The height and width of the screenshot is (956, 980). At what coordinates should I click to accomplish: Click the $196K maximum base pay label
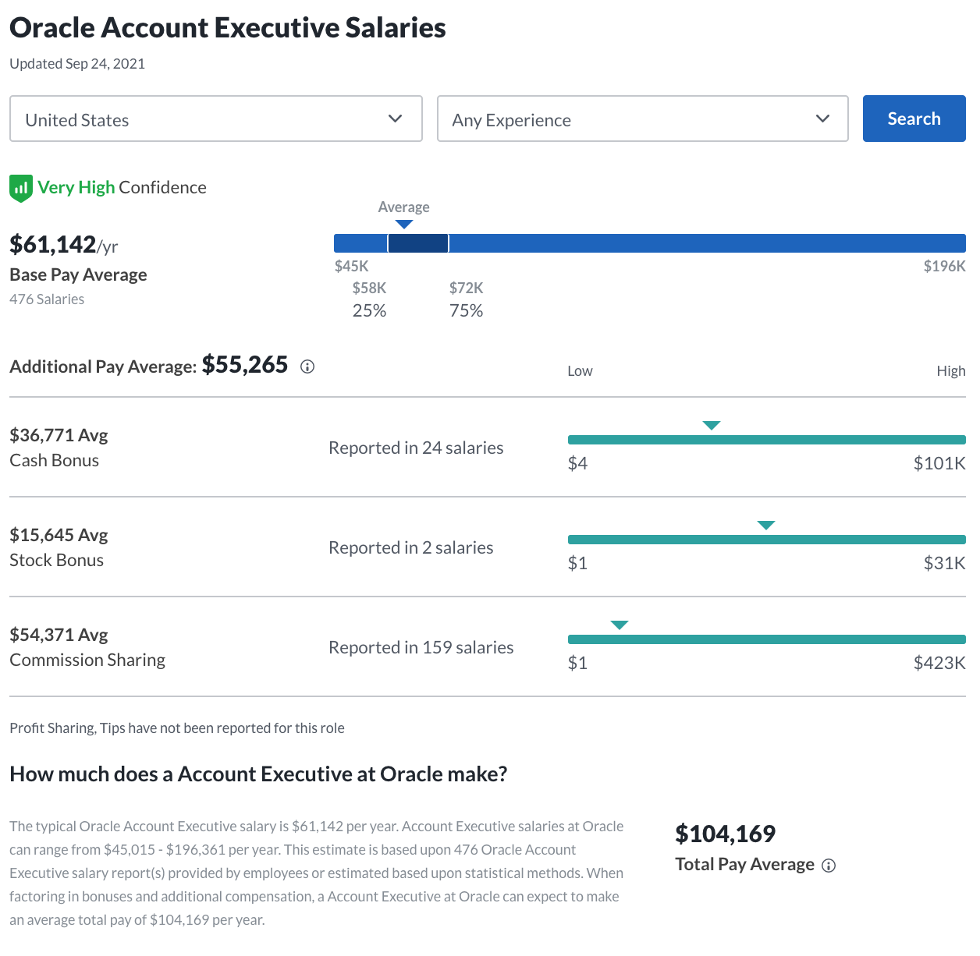click(945, 266)
